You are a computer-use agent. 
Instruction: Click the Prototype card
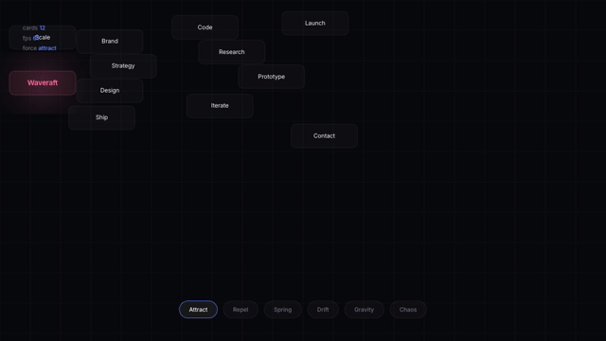point(272,77)
